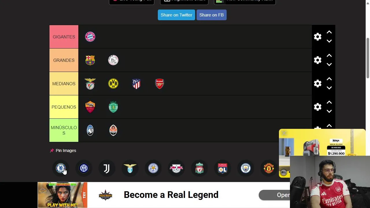This screenshot has width=370, height=208.
Task: Open settings gear for MEDIANOS row
Action: pos(318,83)
